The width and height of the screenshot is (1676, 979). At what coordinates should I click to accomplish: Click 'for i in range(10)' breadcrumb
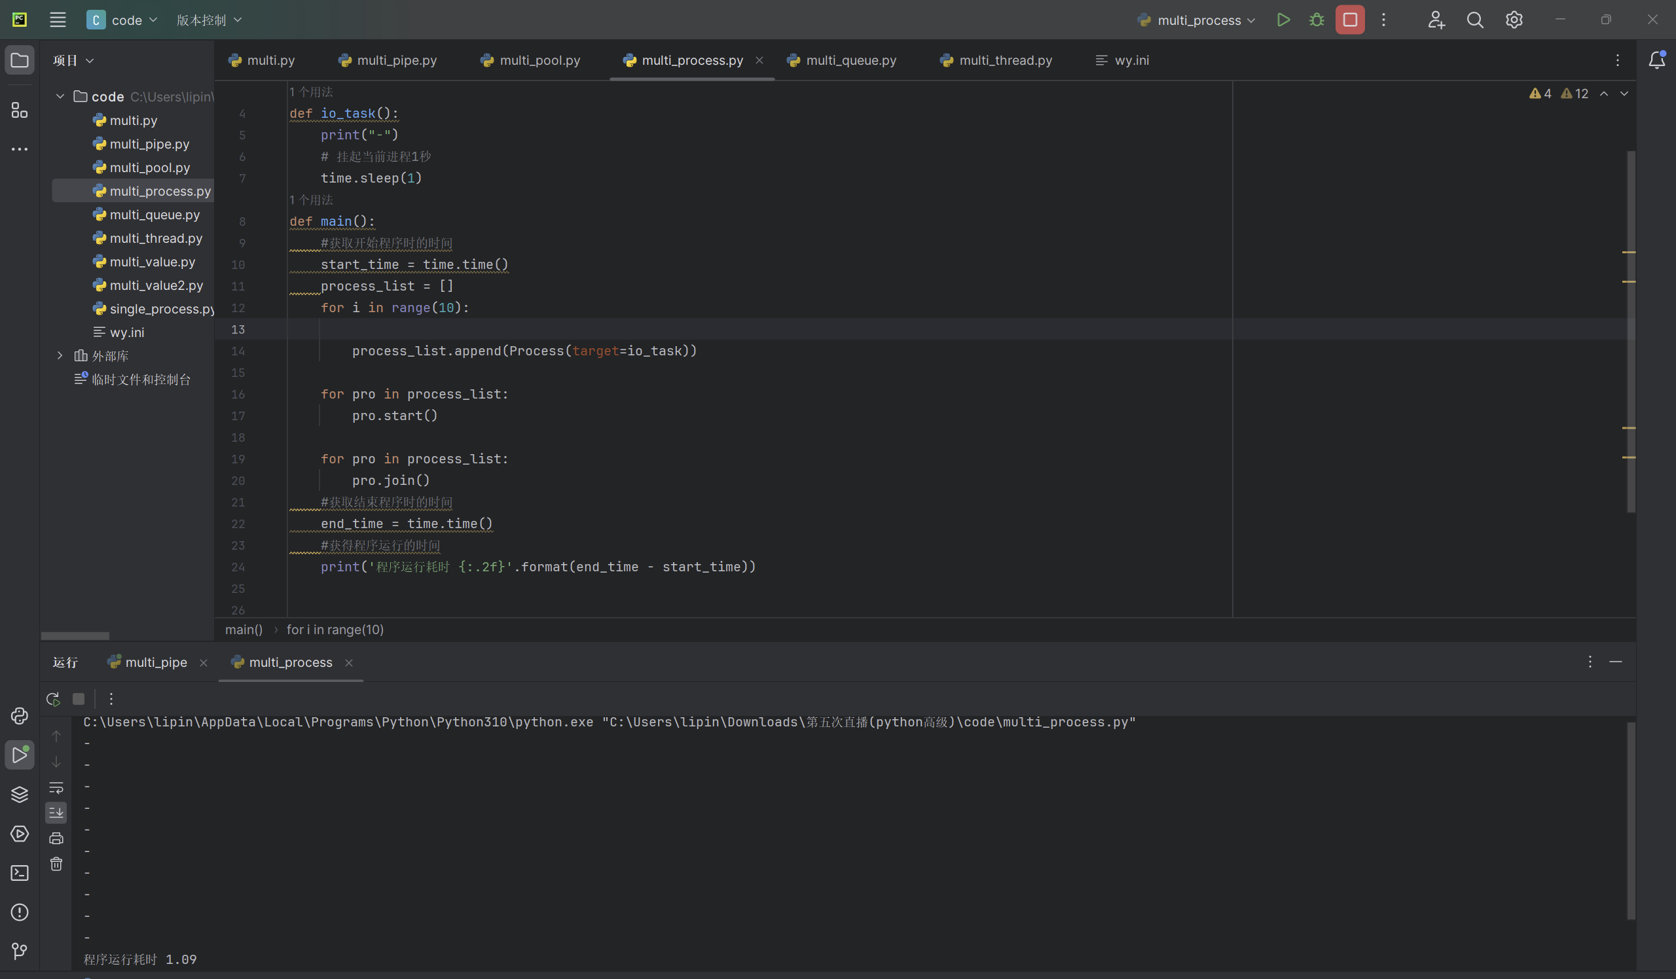[335, 630]
